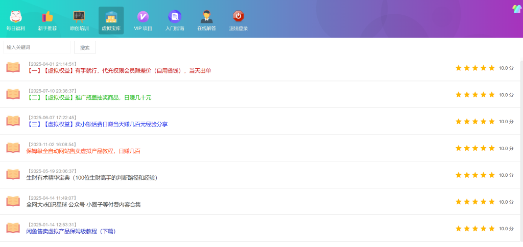
Task: Click star rating of 全网大v知识星球 row
Action: click(x=475, y=202)
